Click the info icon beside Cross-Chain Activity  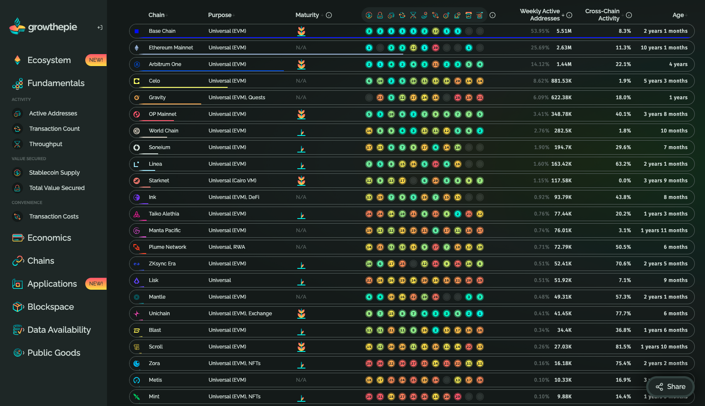coord(629,15)
